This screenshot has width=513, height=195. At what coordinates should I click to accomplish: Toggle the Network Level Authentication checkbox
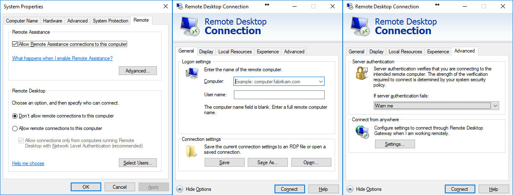click(21, 141)
